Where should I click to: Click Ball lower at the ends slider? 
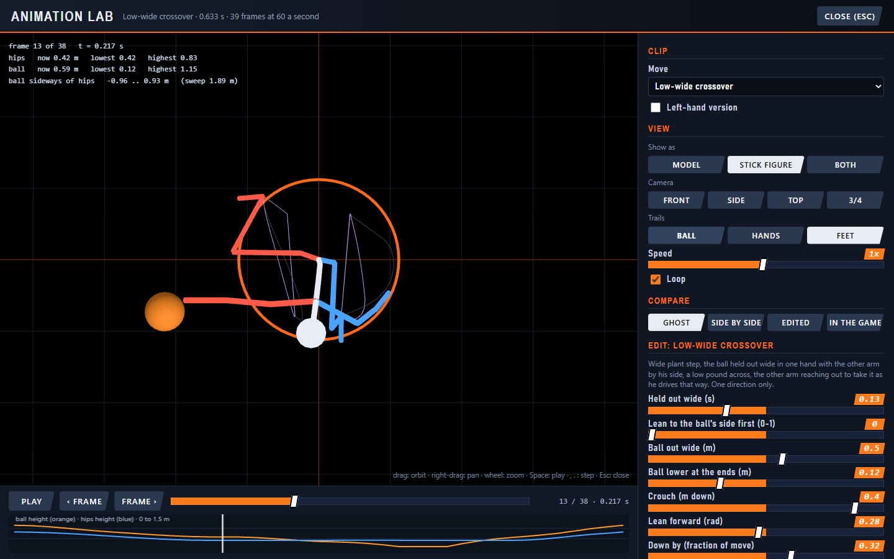click(765, 483)
